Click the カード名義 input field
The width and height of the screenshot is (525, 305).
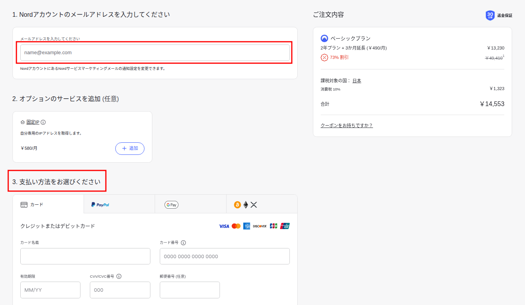tap(85, 256)
